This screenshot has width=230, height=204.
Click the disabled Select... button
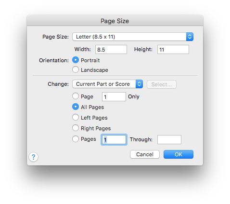(x=162, y=84)
